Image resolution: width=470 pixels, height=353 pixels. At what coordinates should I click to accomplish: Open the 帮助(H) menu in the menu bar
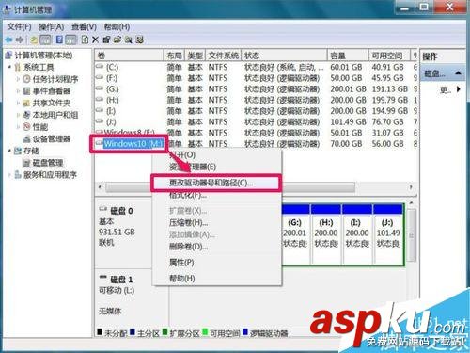[x=117, y=27]
